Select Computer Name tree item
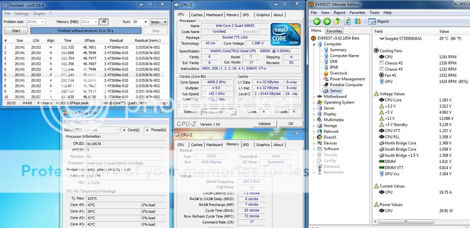This screenshot has width=470, height=228. pos(344,55)
